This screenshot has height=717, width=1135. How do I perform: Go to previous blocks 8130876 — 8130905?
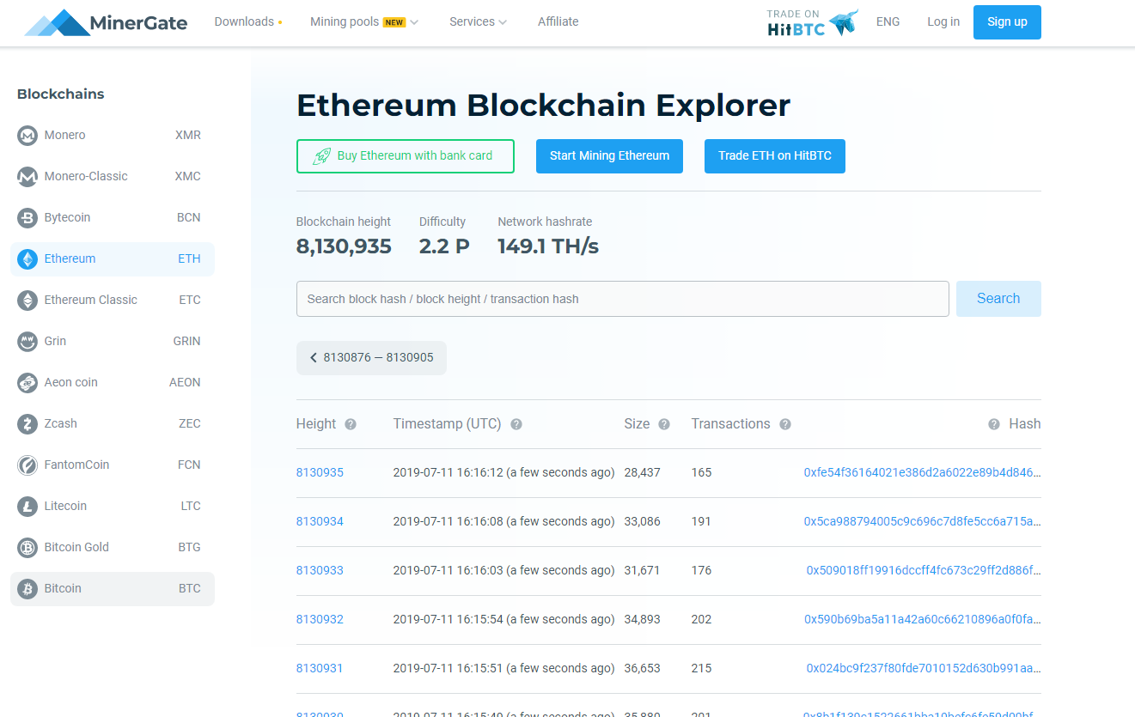(x=371, y=358)
